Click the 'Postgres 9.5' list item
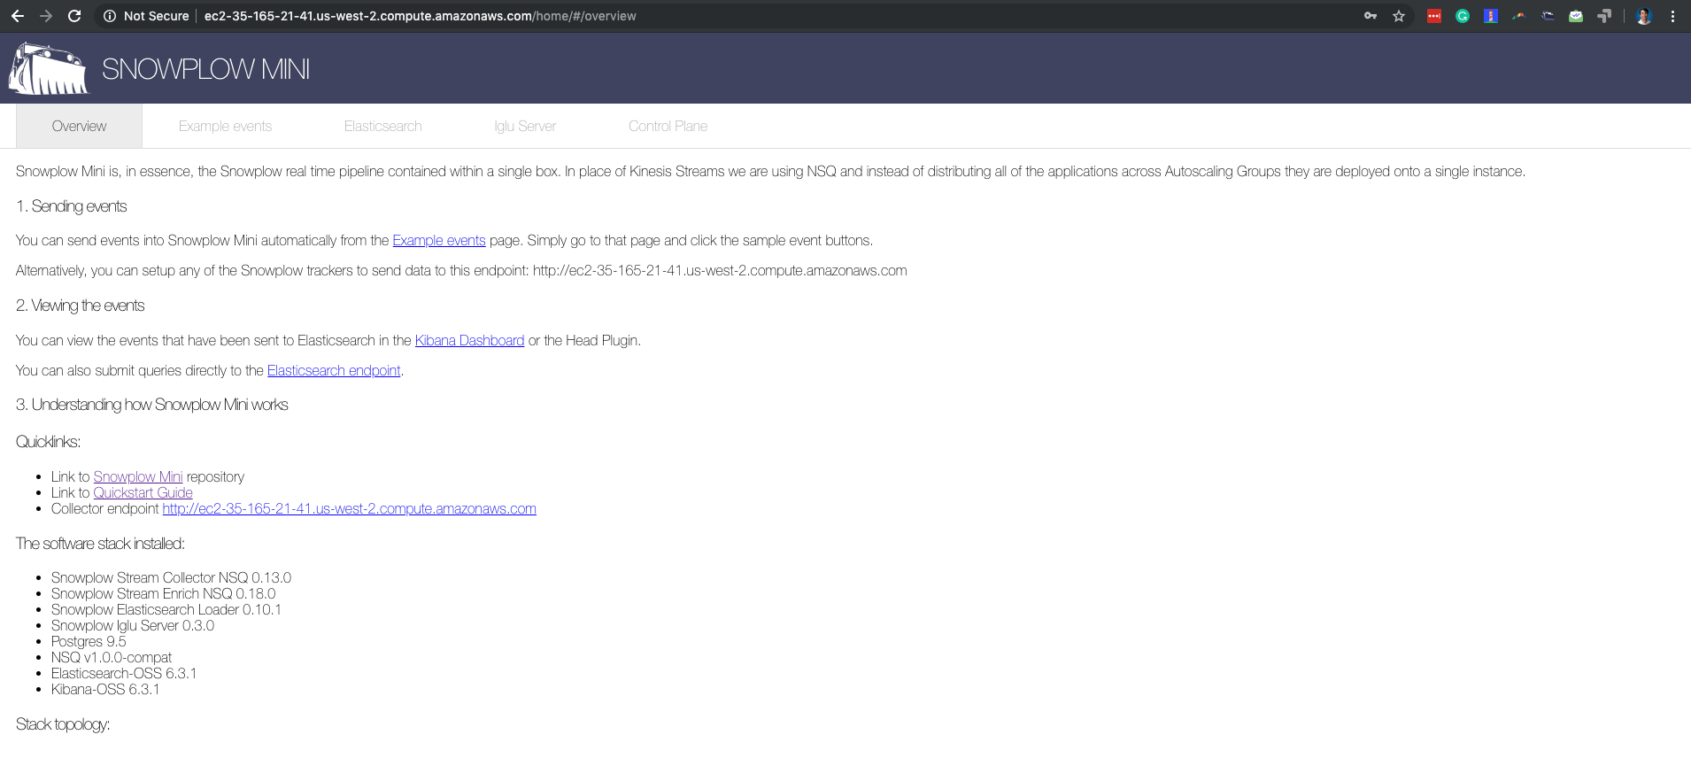This screenshot has width=1691, height=758. tap(89, 641)
